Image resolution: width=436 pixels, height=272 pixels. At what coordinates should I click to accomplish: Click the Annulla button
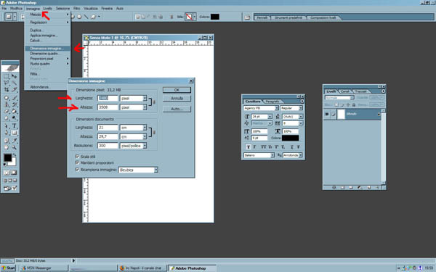[177, 98]
